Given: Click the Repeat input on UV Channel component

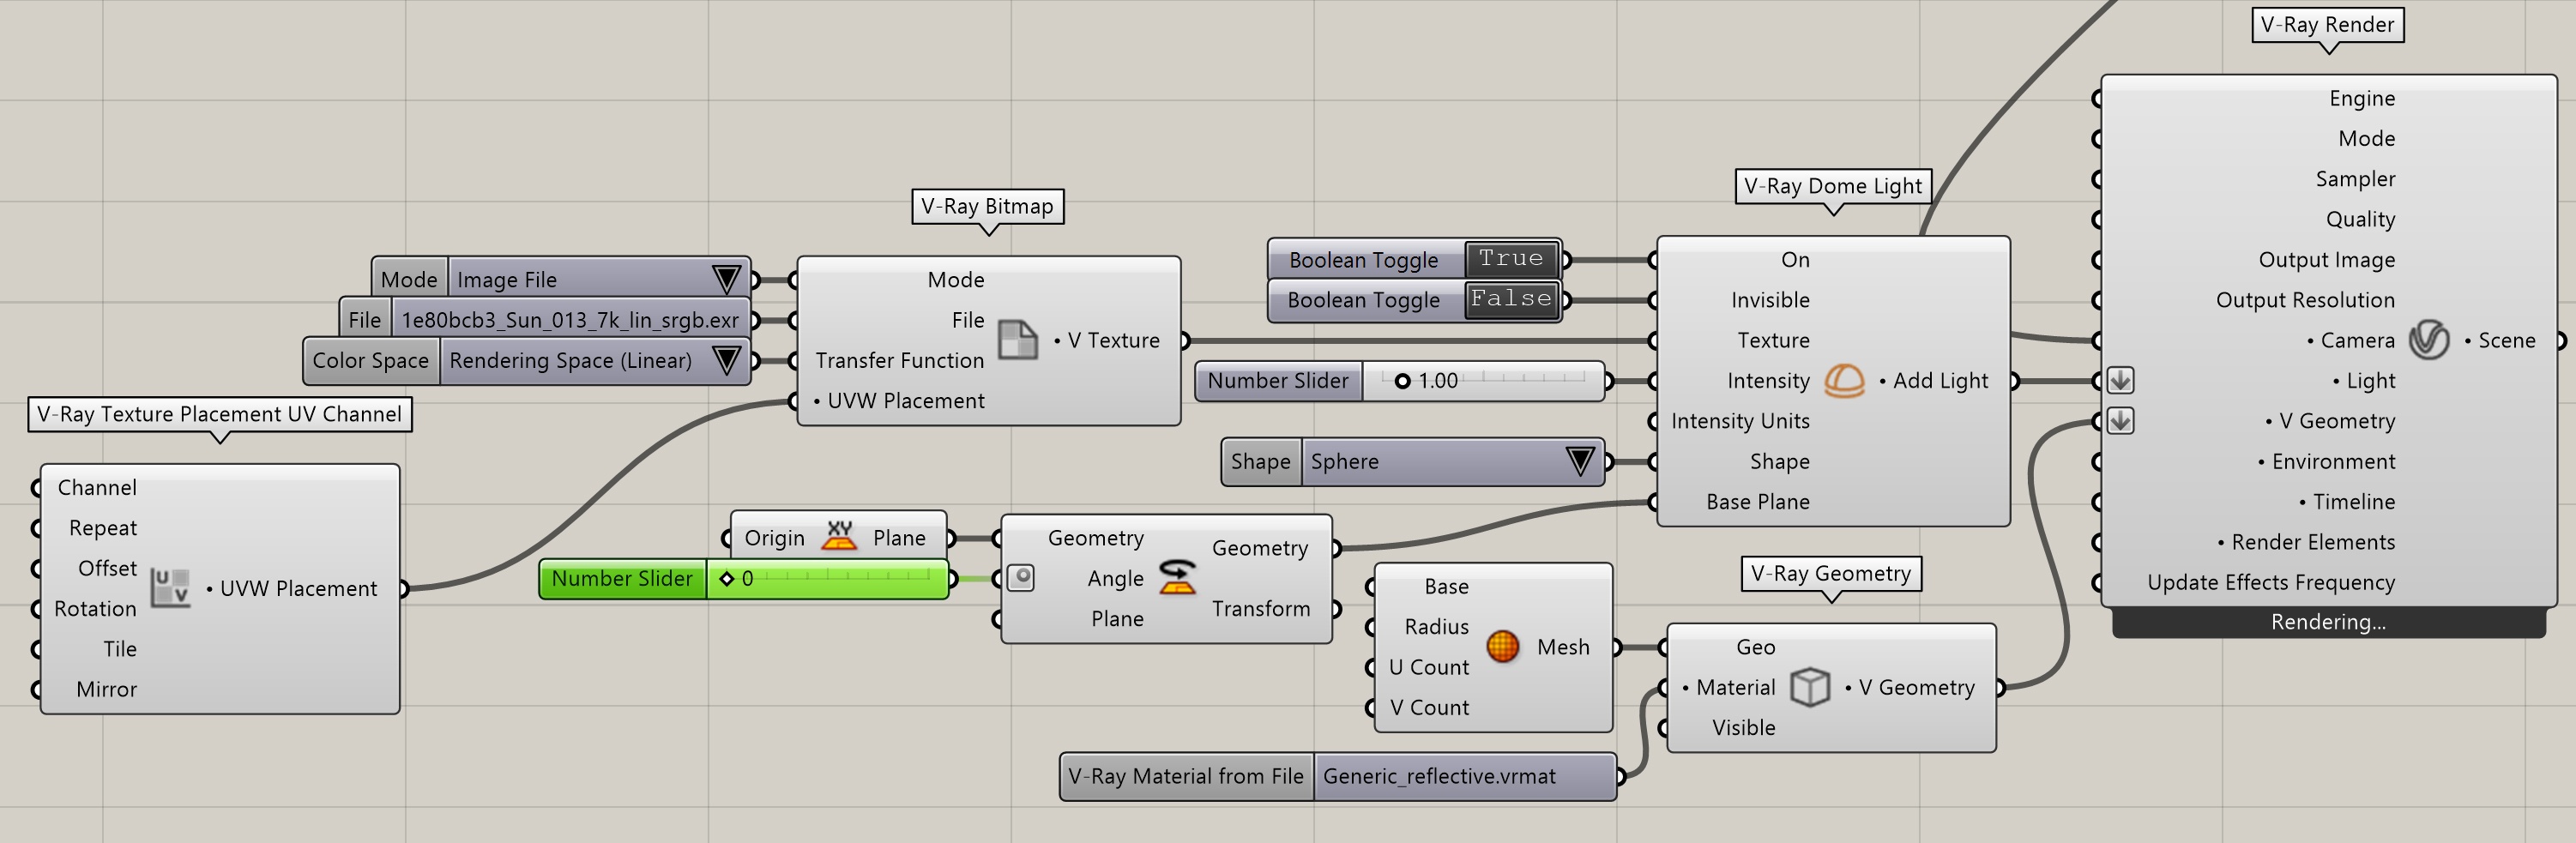Looking at the screenshot, I should pyautogui.click(x=103, y=528).
